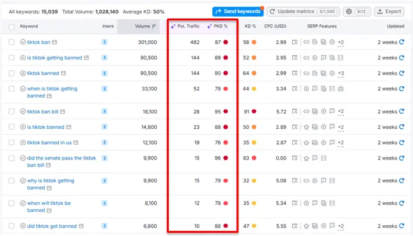
Task: Open the why is tiktok getting banned link
Action: (x=51, y=184)
